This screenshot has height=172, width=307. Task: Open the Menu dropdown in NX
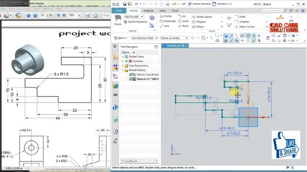(120, 38)
